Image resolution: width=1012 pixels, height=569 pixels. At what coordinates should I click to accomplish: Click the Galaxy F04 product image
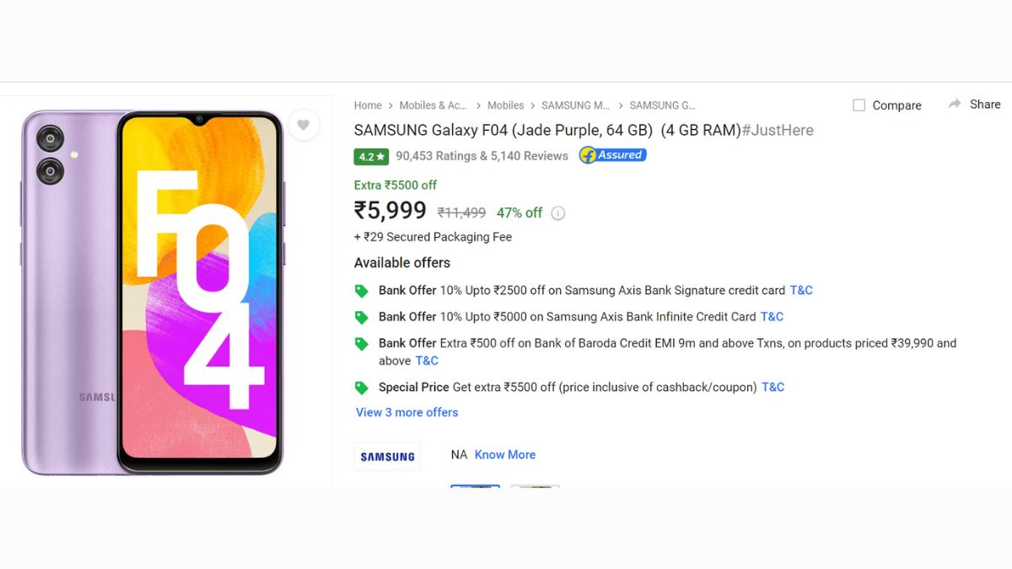click(x=153, y=291)
